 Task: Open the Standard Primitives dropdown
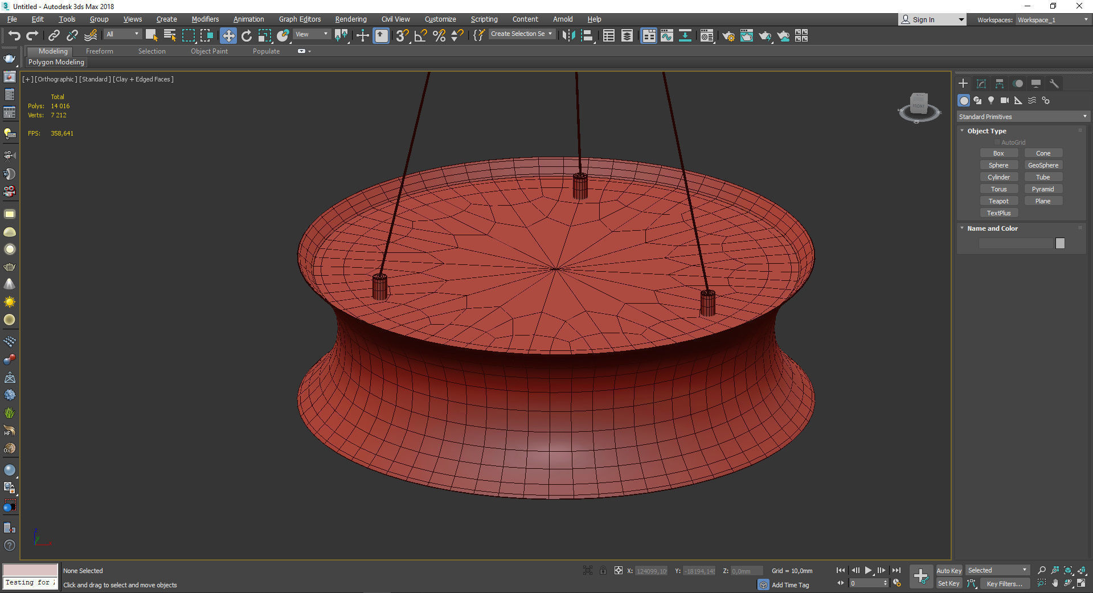[1023, 117]
